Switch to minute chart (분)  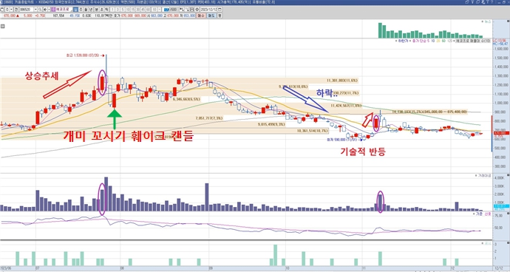click(x=96, y=10)
